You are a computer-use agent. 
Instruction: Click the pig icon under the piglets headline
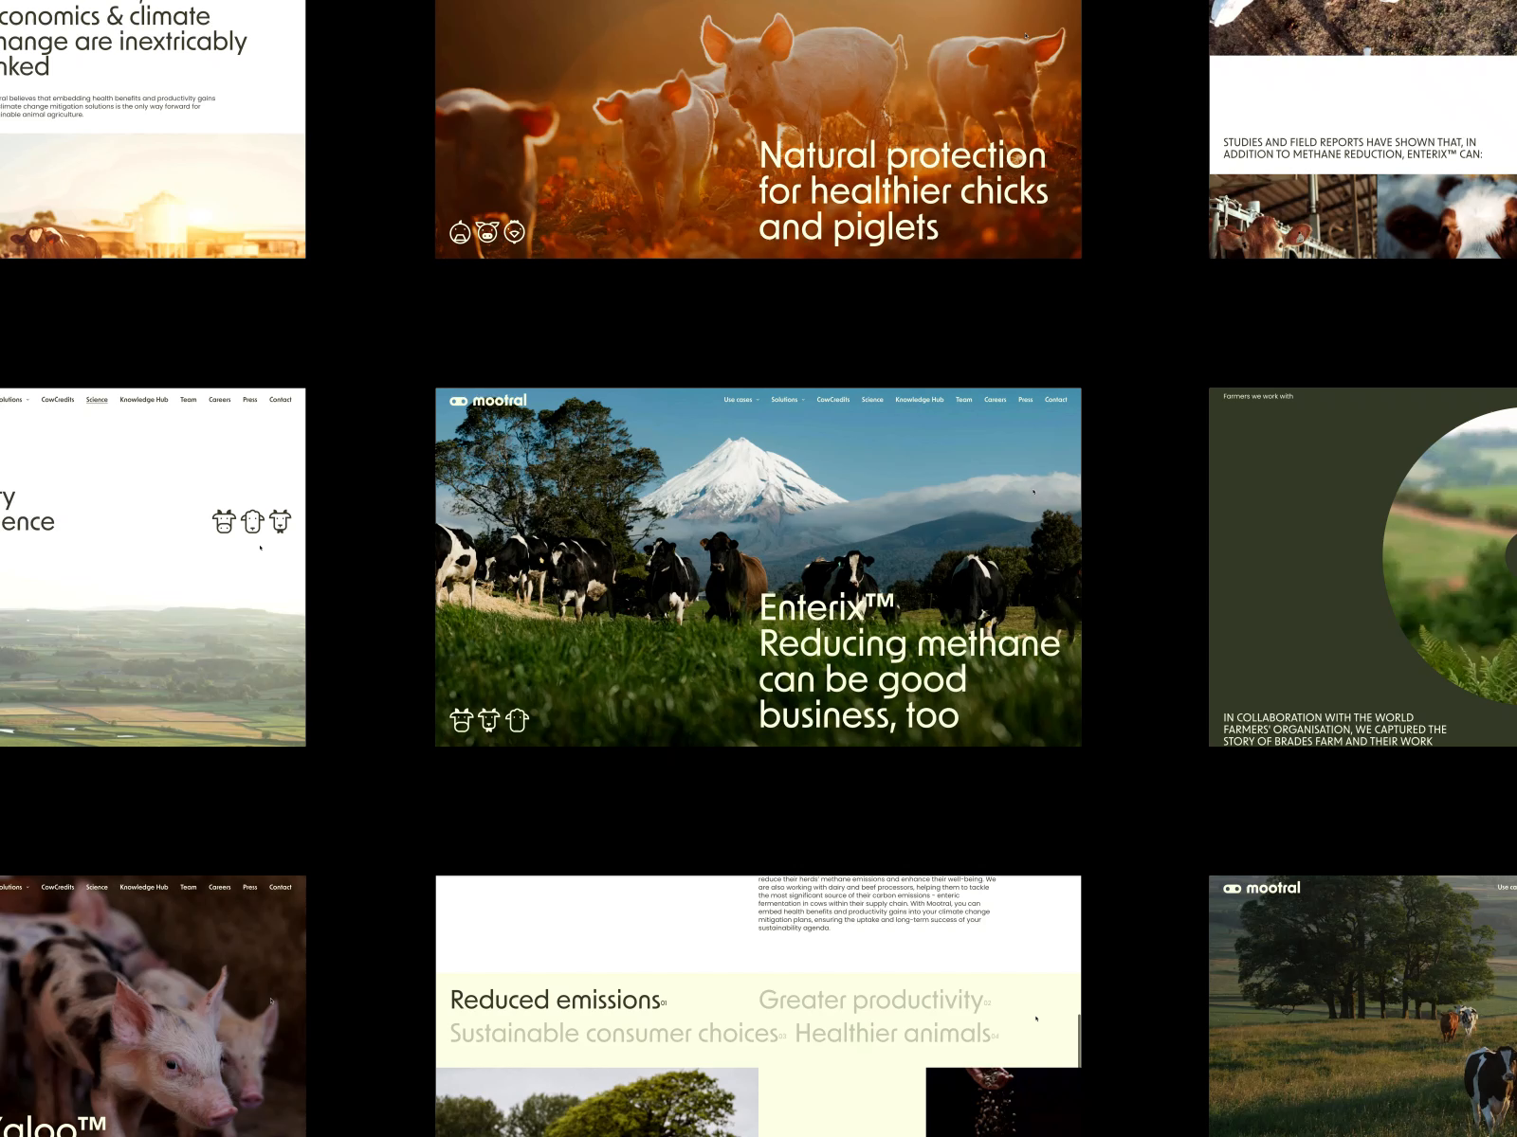tap(486, 229)
